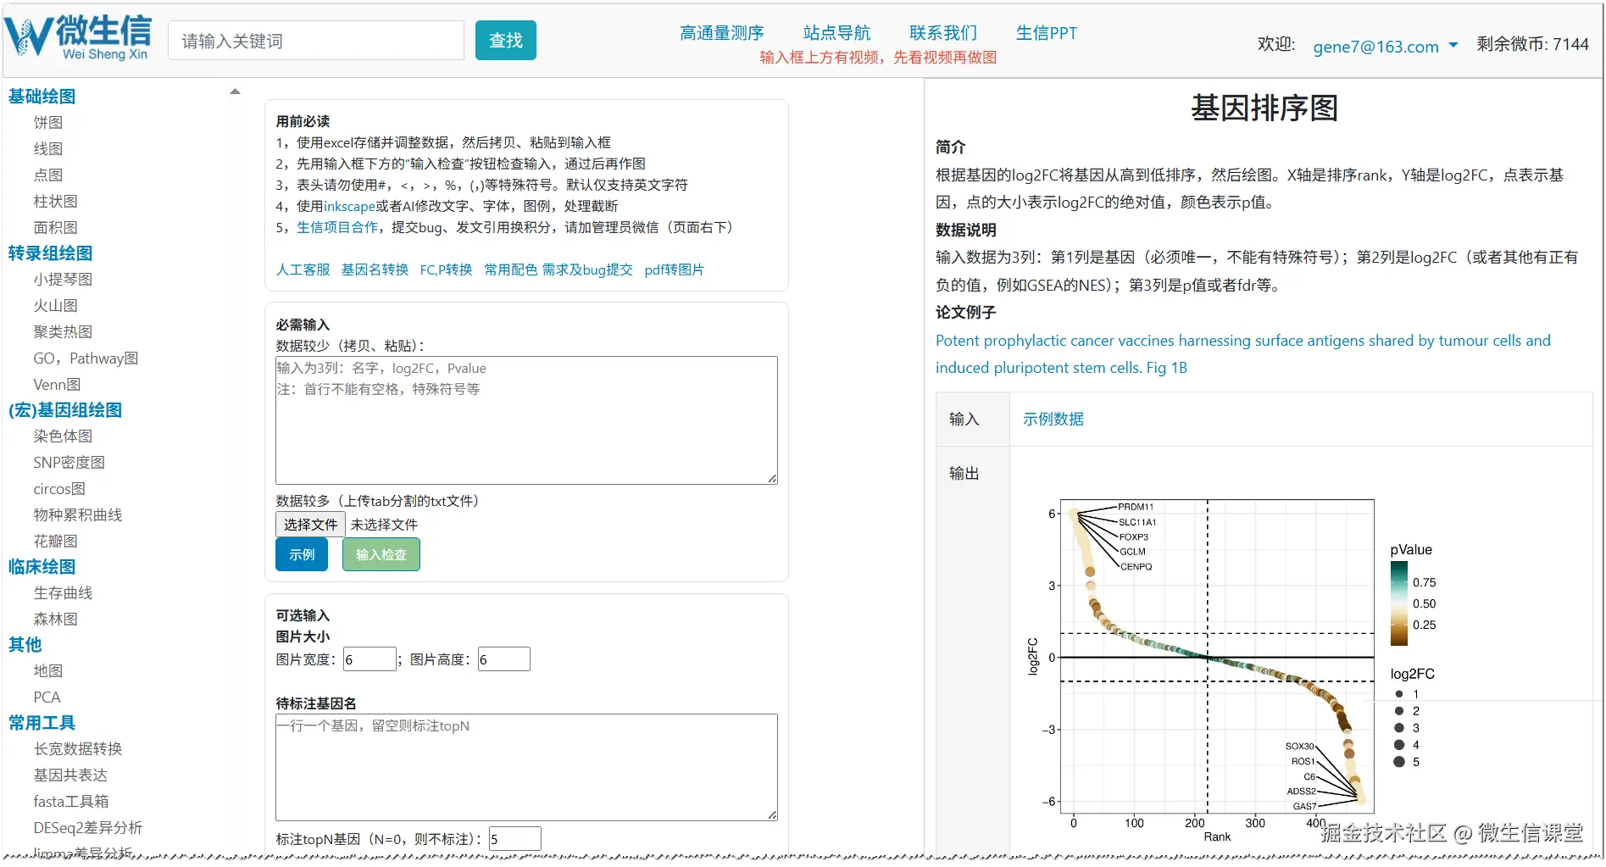
Task: Click the blue 示例 button
Action: 302,555
